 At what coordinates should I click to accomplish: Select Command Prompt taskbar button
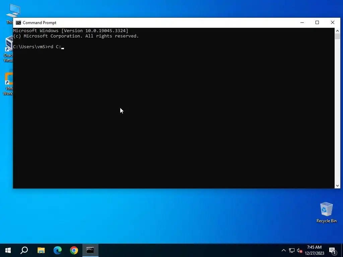coord(90,250)
